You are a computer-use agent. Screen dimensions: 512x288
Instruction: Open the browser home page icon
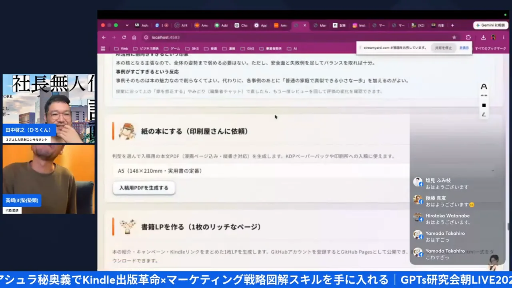[134, 37]
